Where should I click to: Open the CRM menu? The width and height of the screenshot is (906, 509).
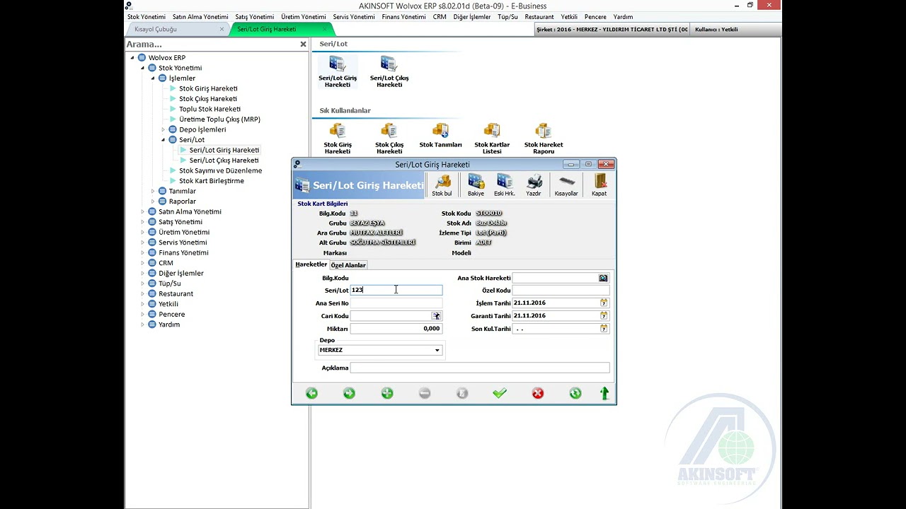click(x=440, y=17)
